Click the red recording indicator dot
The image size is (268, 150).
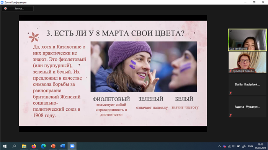(x=5, y=8)
